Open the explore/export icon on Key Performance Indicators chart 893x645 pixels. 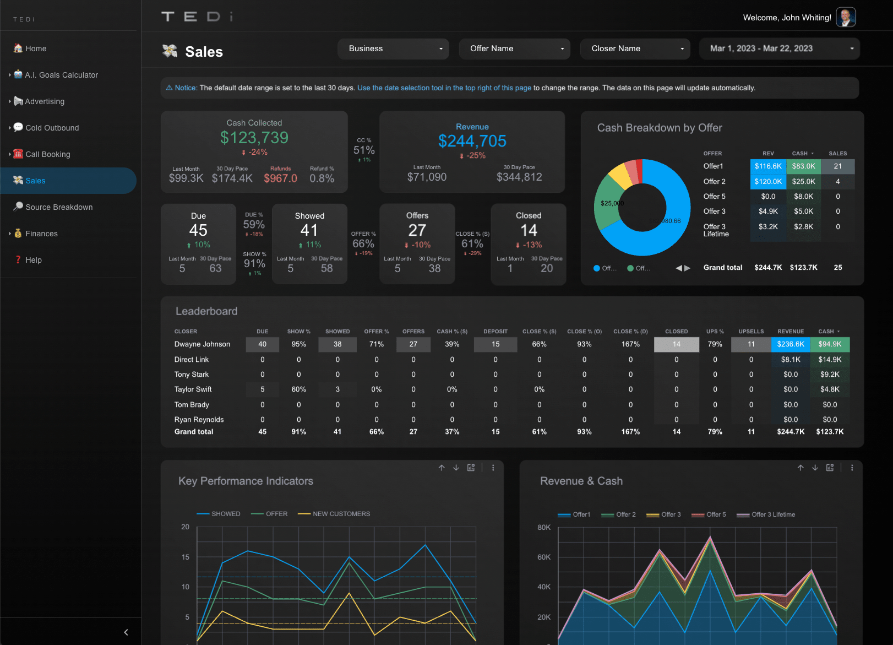(x=471, y=468)
